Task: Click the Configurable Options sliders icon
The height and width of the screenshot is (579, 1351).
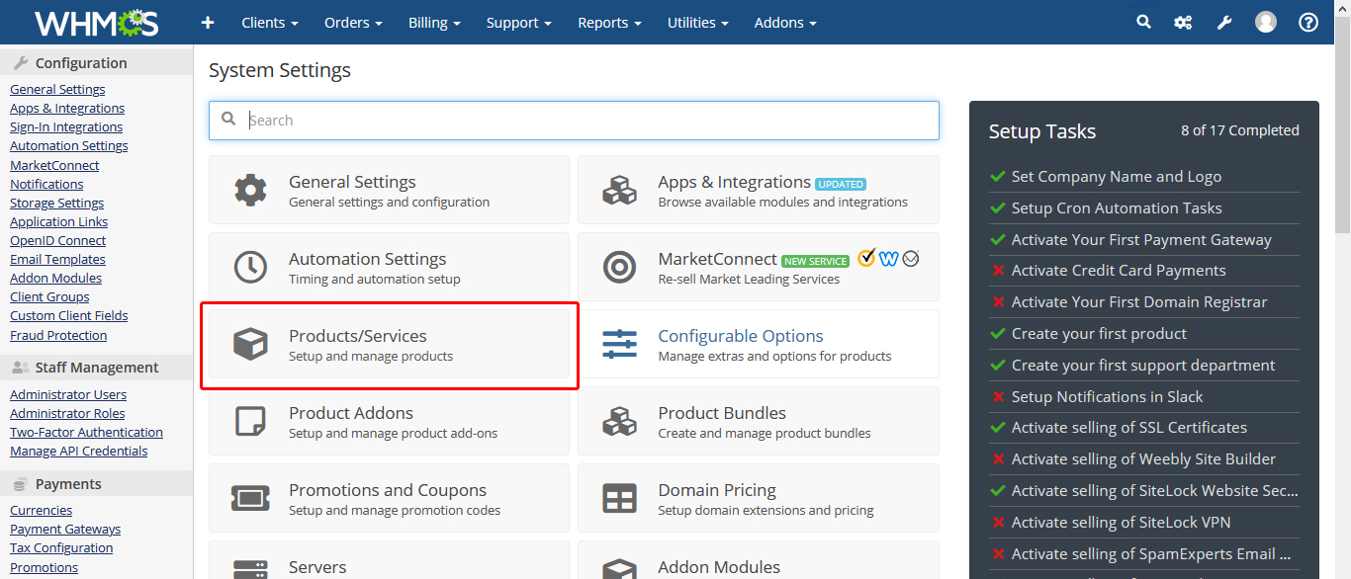Action: coord(620,344)
